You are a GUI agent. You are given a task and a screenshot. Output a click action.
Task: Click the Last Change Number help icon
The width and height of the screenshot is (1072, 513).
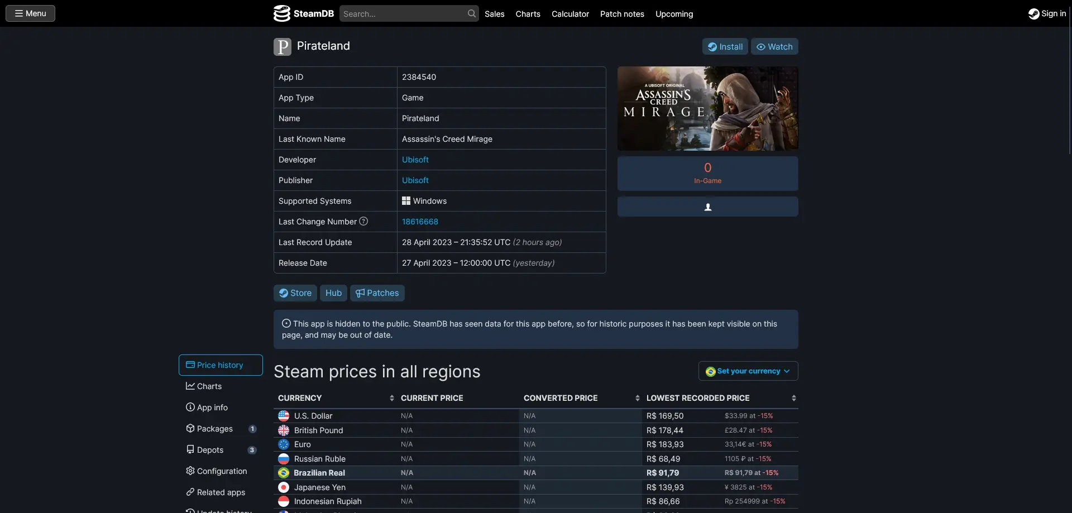pyautogui.click(x=363, y=221)
